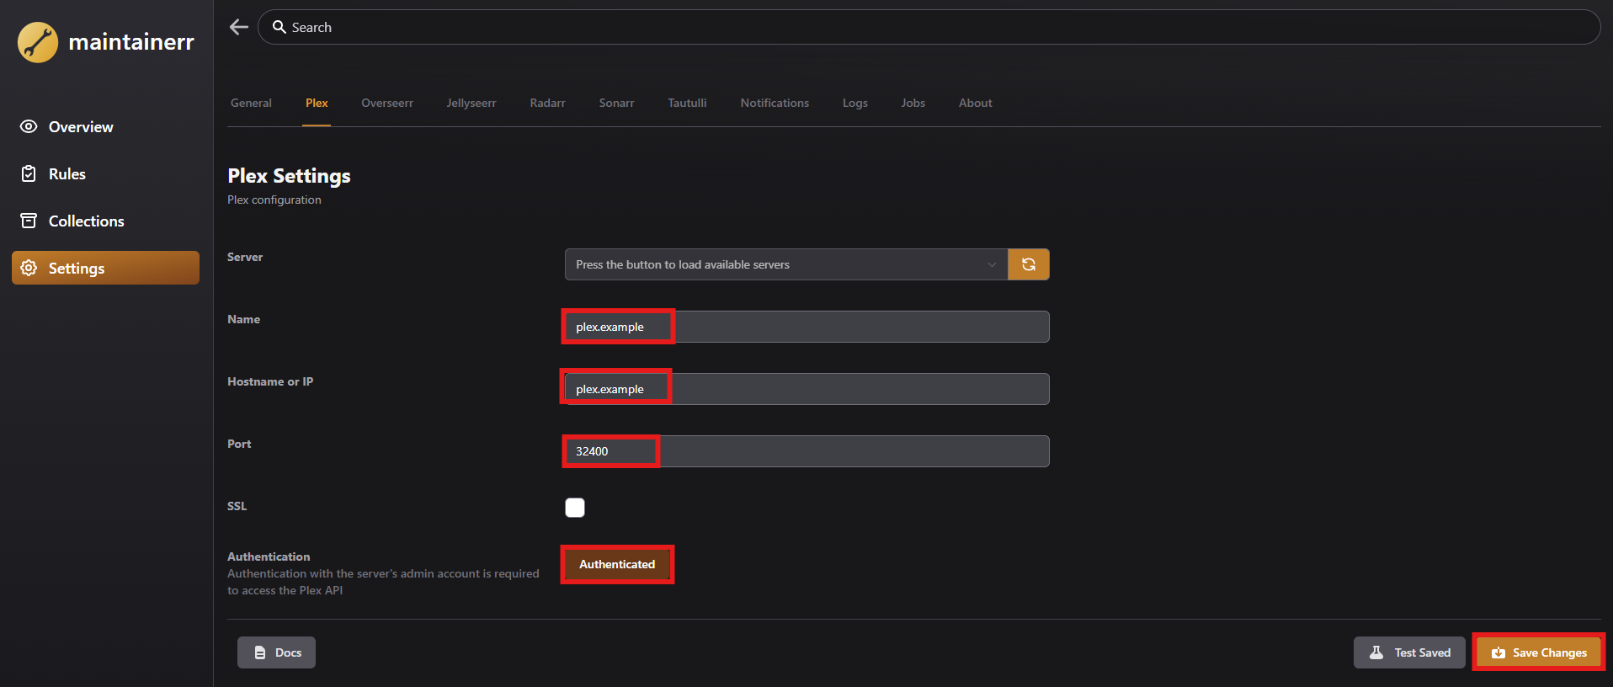
Task: Enable the SSL checkbox
Action: (575, 508)
